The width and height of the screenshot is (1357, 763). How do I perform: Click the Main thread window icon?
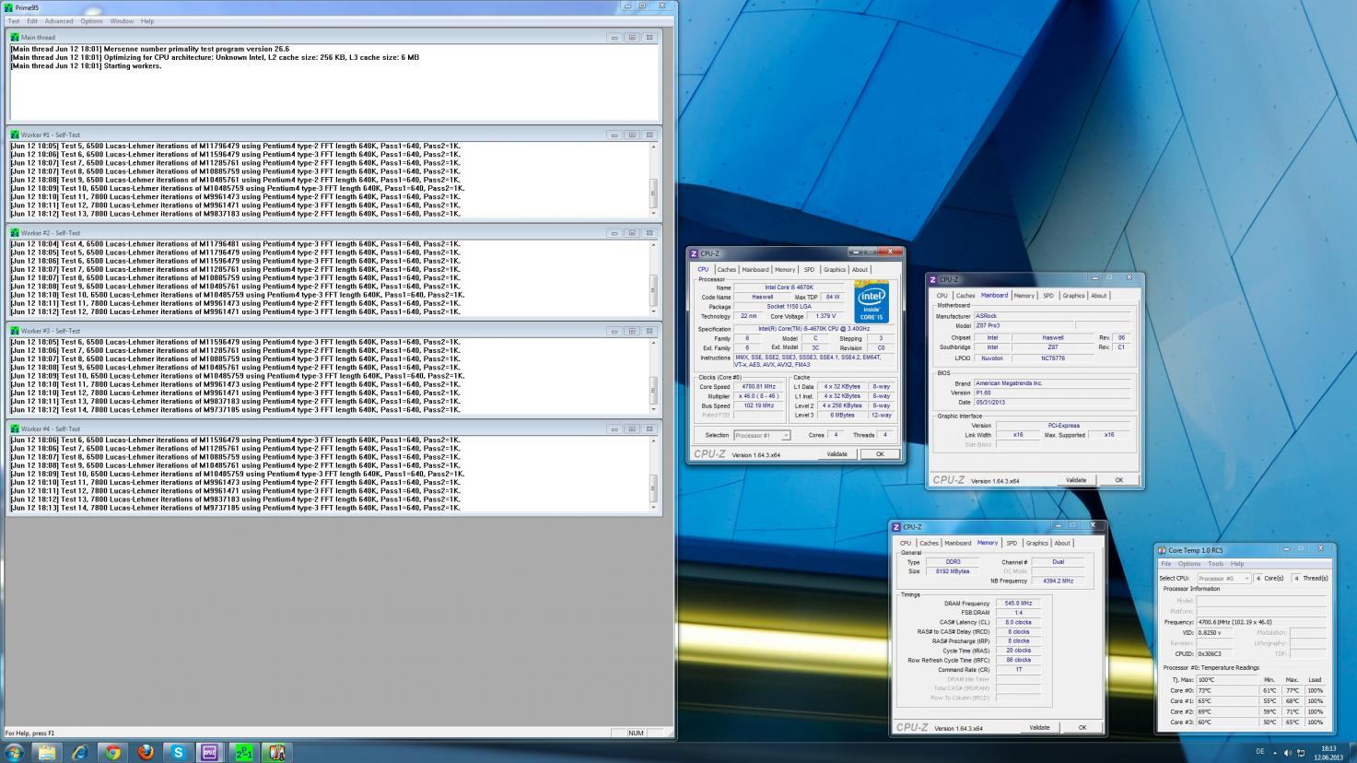(x=15, y=38)
